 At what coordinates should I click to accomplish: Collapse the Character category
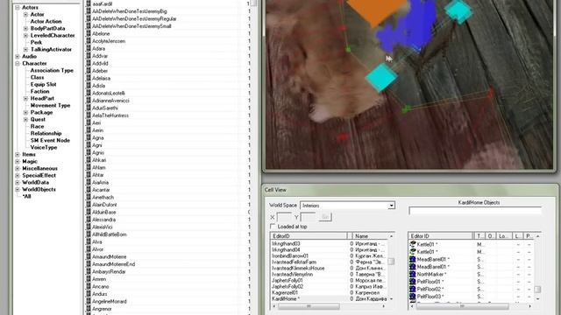coord(18,64)
